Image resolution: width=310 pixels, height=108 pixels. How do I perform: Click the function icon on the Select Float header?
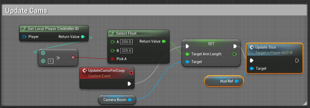coord(112,33)
